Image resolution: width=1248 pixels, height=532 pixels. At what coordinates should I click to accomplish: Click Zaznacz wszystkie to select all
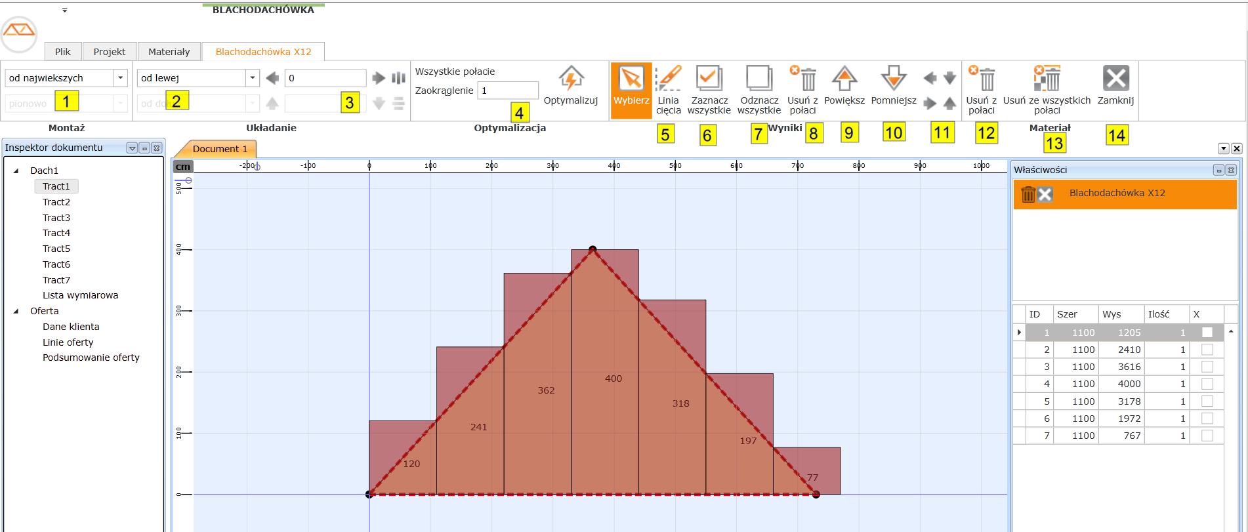tap(709, 79)
